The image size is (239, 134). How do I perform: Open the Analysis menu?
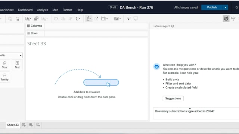(43, 10)
